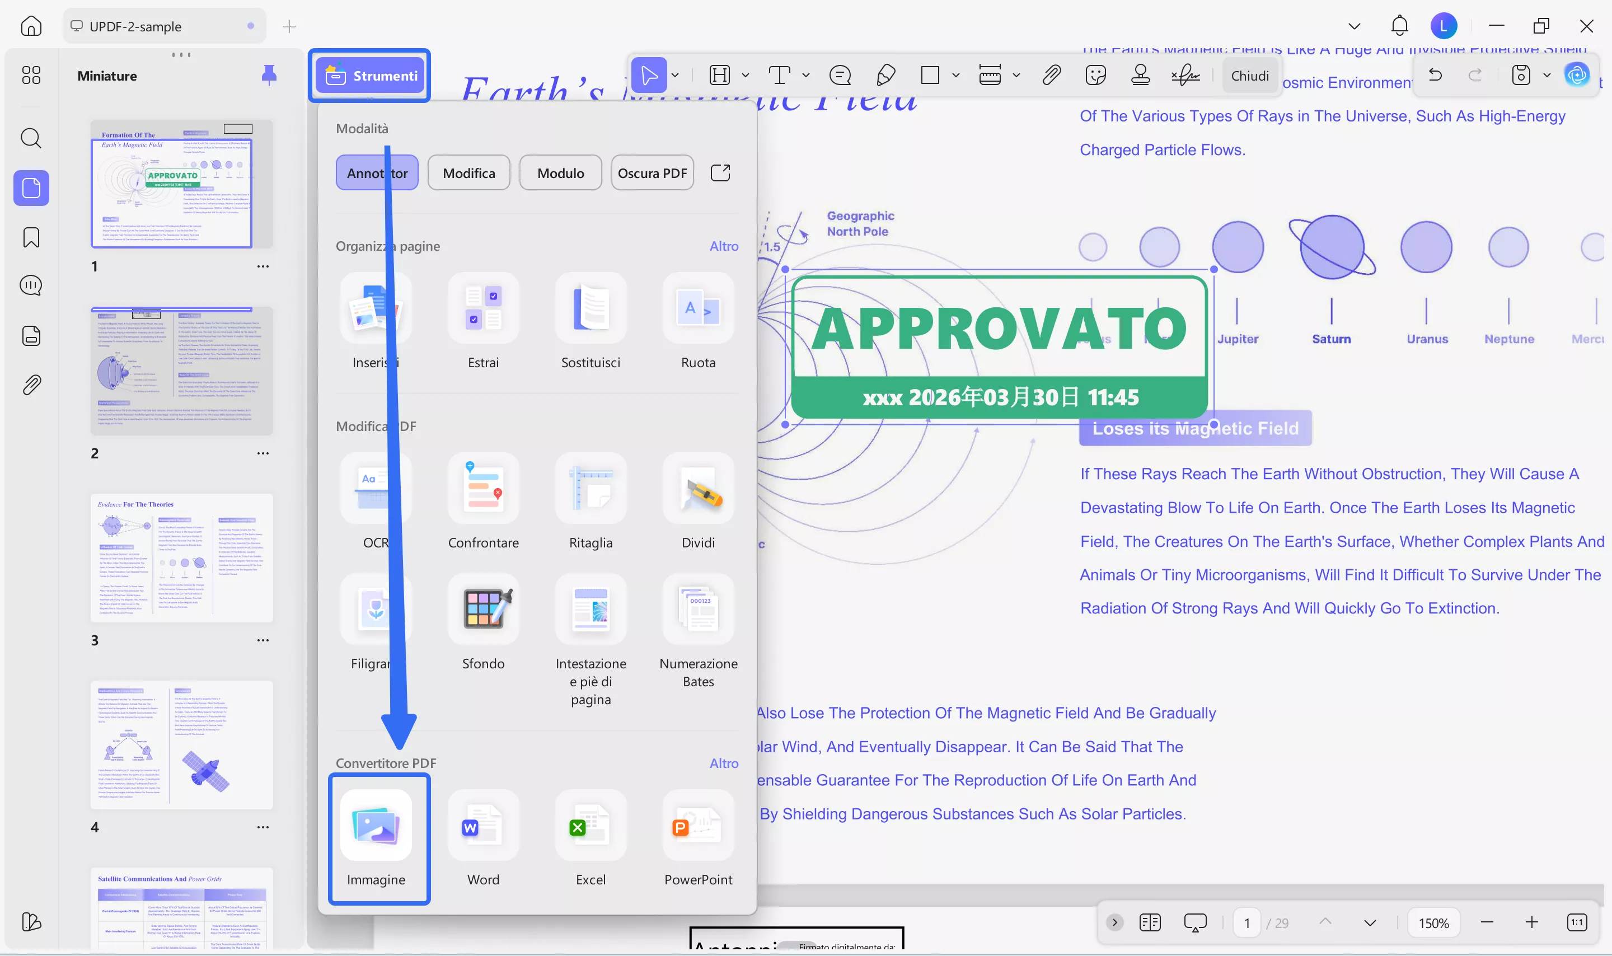Open Search in the left sidebar
Viewport: 1612px width, 956px height.
point(30,138)
